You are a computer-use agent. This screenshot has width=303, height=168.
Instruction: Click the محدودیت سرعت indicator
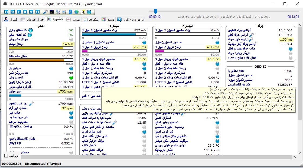71,122
